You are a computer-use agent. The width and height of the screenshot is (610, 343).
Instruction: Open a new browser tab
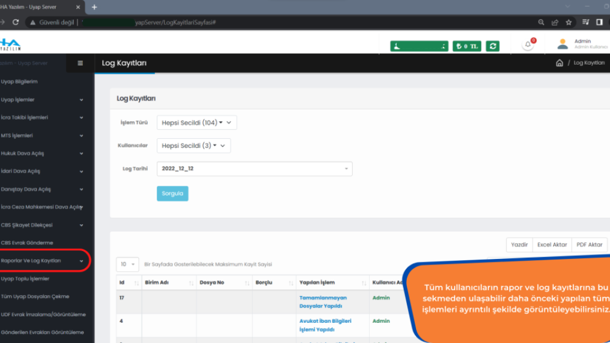tap(94, 7)
